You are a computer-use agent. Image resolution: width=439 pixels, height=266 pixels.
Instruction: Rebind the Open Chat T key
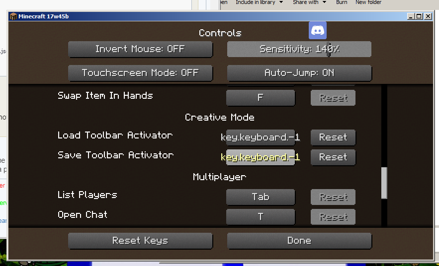(261, 216)
